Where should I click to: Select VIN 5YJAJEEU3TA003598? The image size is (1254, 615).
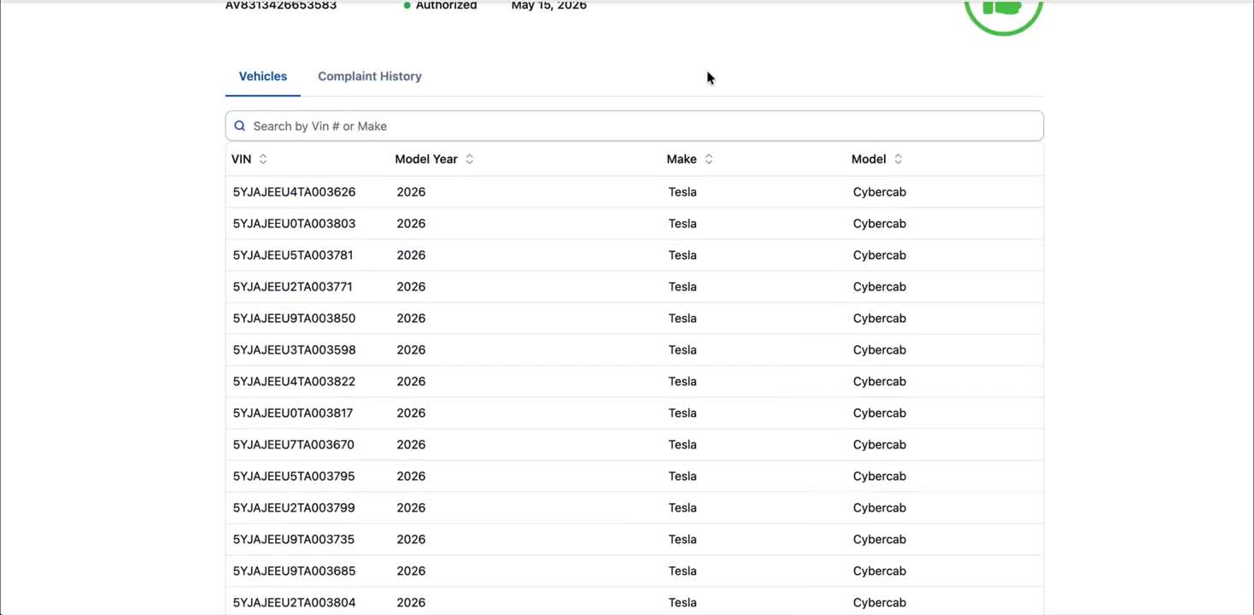click(294, 350)
